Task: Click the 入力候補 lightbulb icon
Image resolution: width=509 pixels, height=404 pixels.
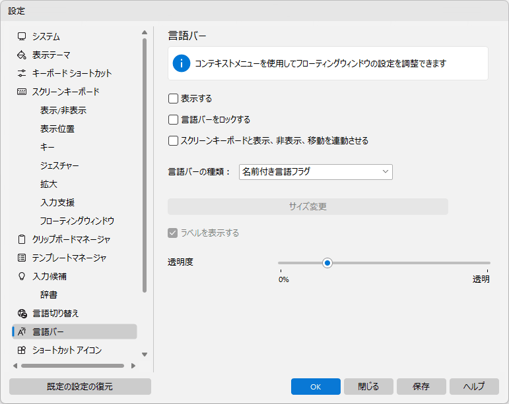Action: pos(22,276)
